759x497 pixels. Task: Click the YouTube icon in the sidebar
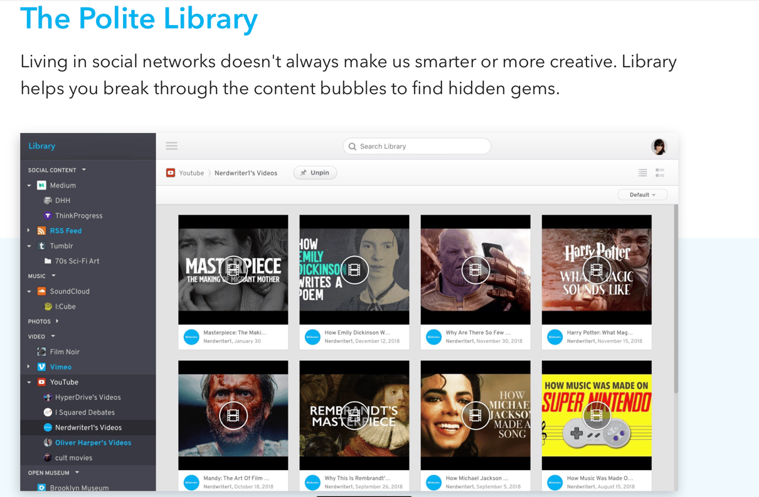pos(41,382)
